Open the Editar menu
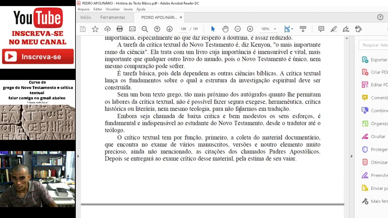388x218 pixels. tap(98, 9)
